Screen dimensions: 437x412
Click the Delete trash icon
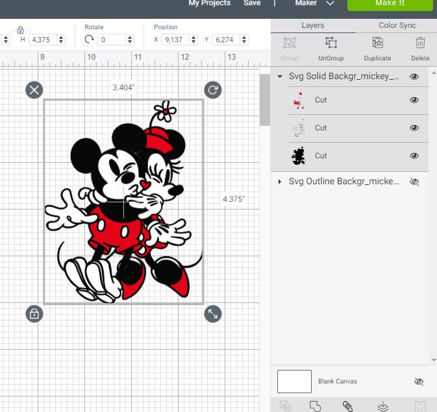tap(420, 43)
